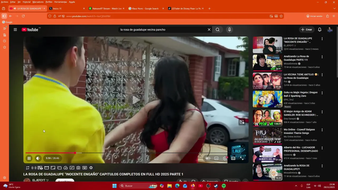The height and width of the screenshot is (190, 338).
Task: Open options for Goku vs Majin Vegeta
Action: click(322, 93)
